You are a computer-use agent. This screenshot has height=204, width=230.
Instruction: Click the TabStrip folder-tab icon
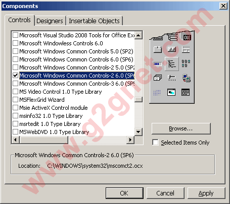pos(158,49)
